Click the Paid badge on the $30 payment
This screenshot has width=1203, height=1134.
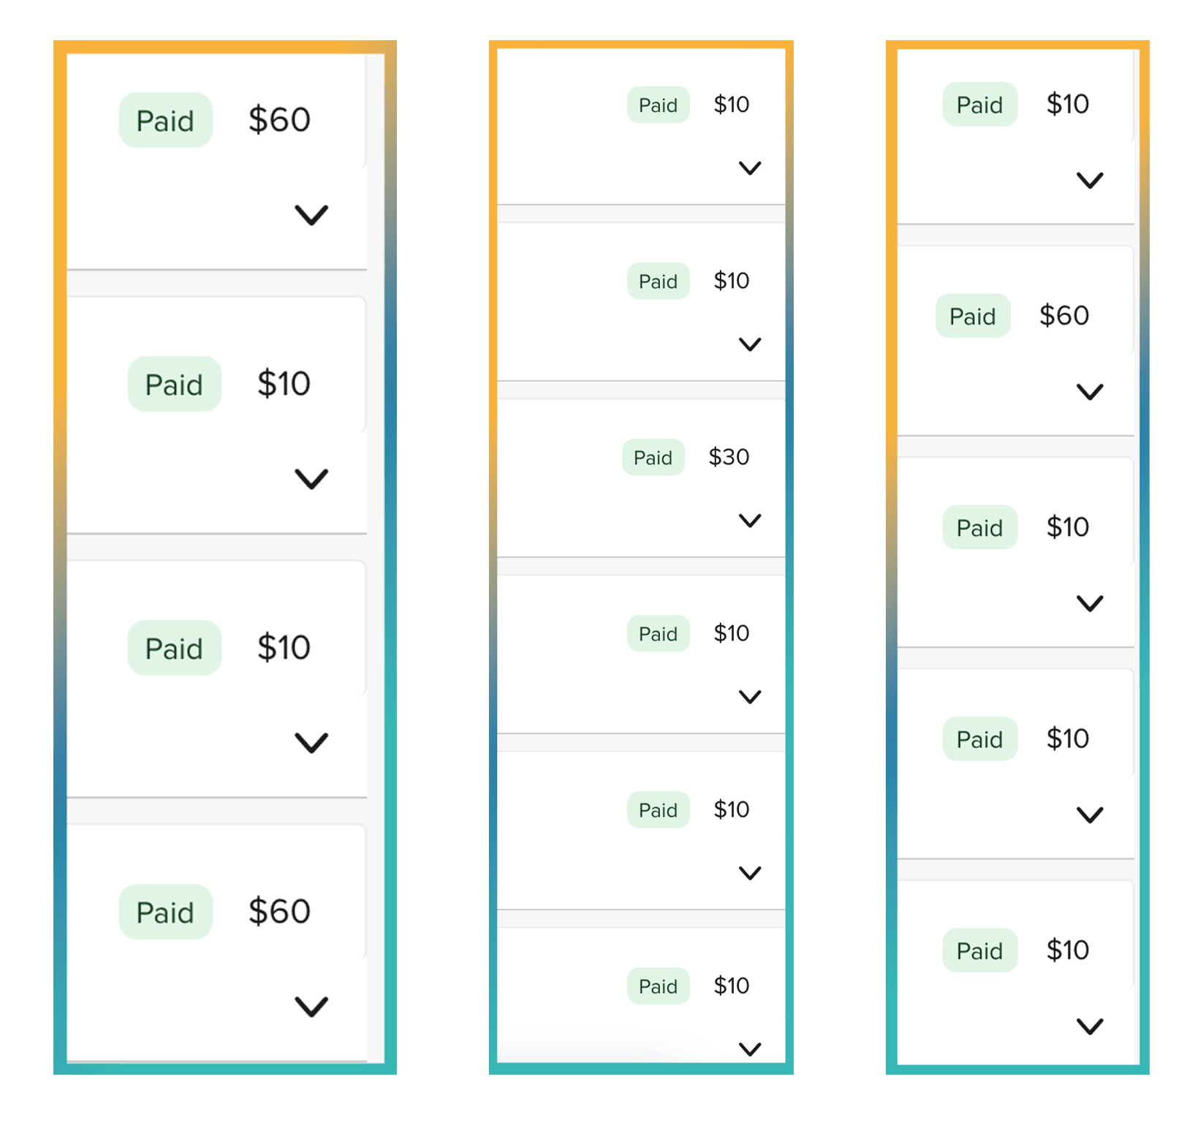tap(653, 457)
